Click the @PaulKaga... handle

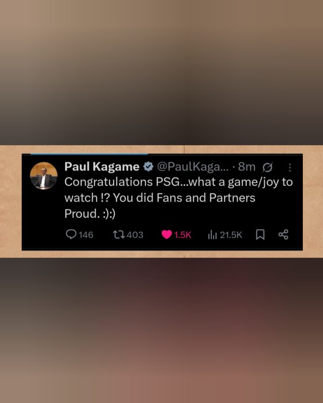192,167
